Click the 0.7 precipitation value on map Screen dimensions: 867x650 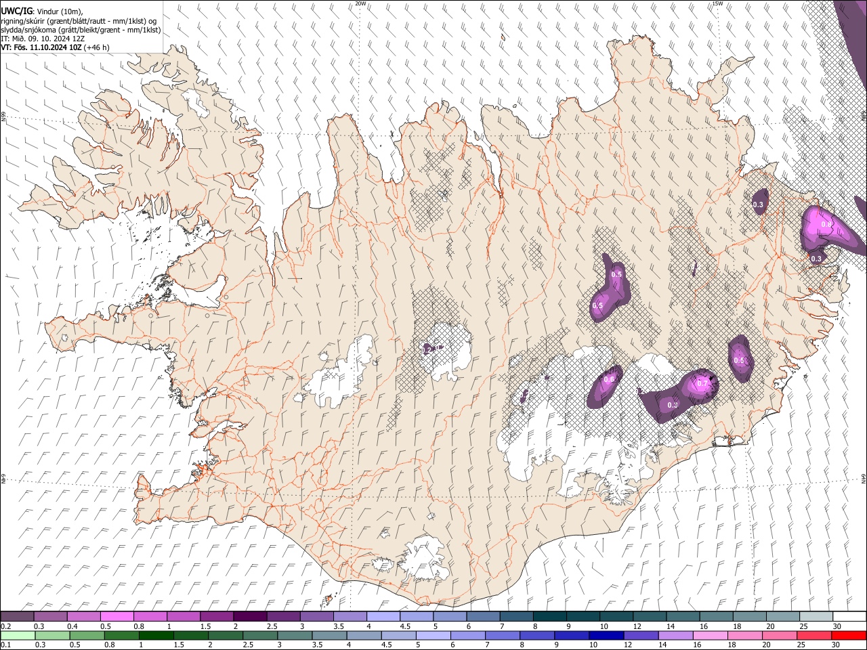pos(702,384)
